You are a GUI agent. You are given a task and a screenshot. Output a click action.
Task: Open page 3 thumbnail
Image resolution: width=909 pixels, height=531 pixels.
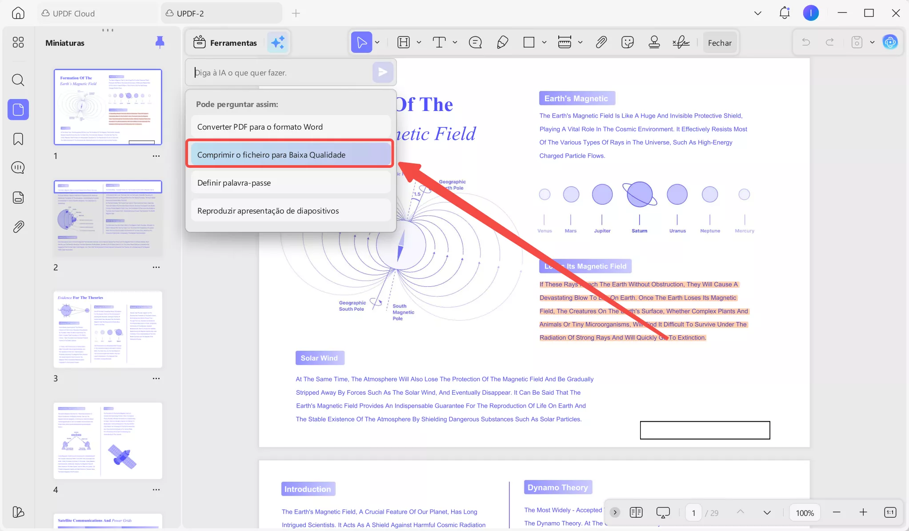click(108, 329)
